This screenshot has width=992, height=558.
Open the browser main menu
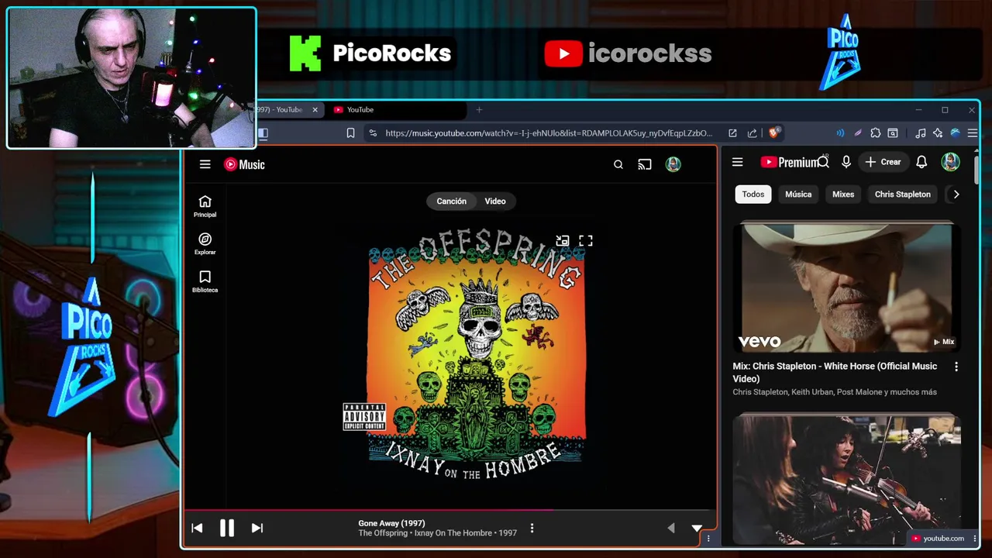[x=973, y=133]
